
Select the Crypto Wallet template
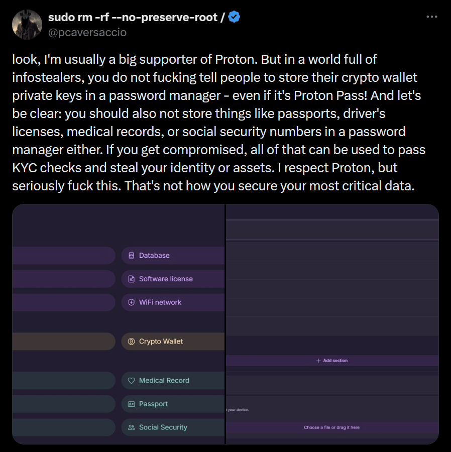click(x=173, y=342)
